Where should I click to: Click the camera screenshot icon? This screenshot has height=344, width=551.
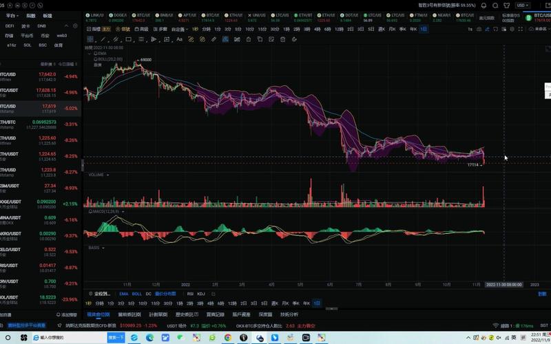[x=479, y=29]
